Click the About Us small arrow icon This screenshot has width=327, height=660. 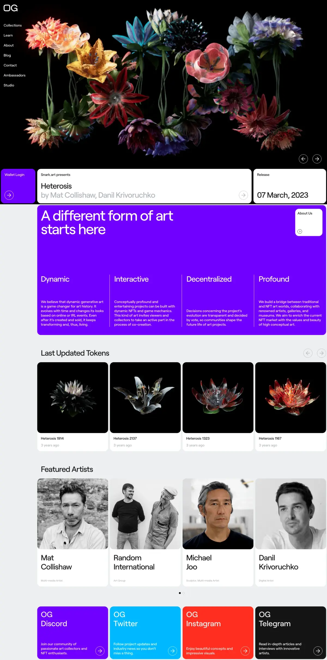(300, 232)
